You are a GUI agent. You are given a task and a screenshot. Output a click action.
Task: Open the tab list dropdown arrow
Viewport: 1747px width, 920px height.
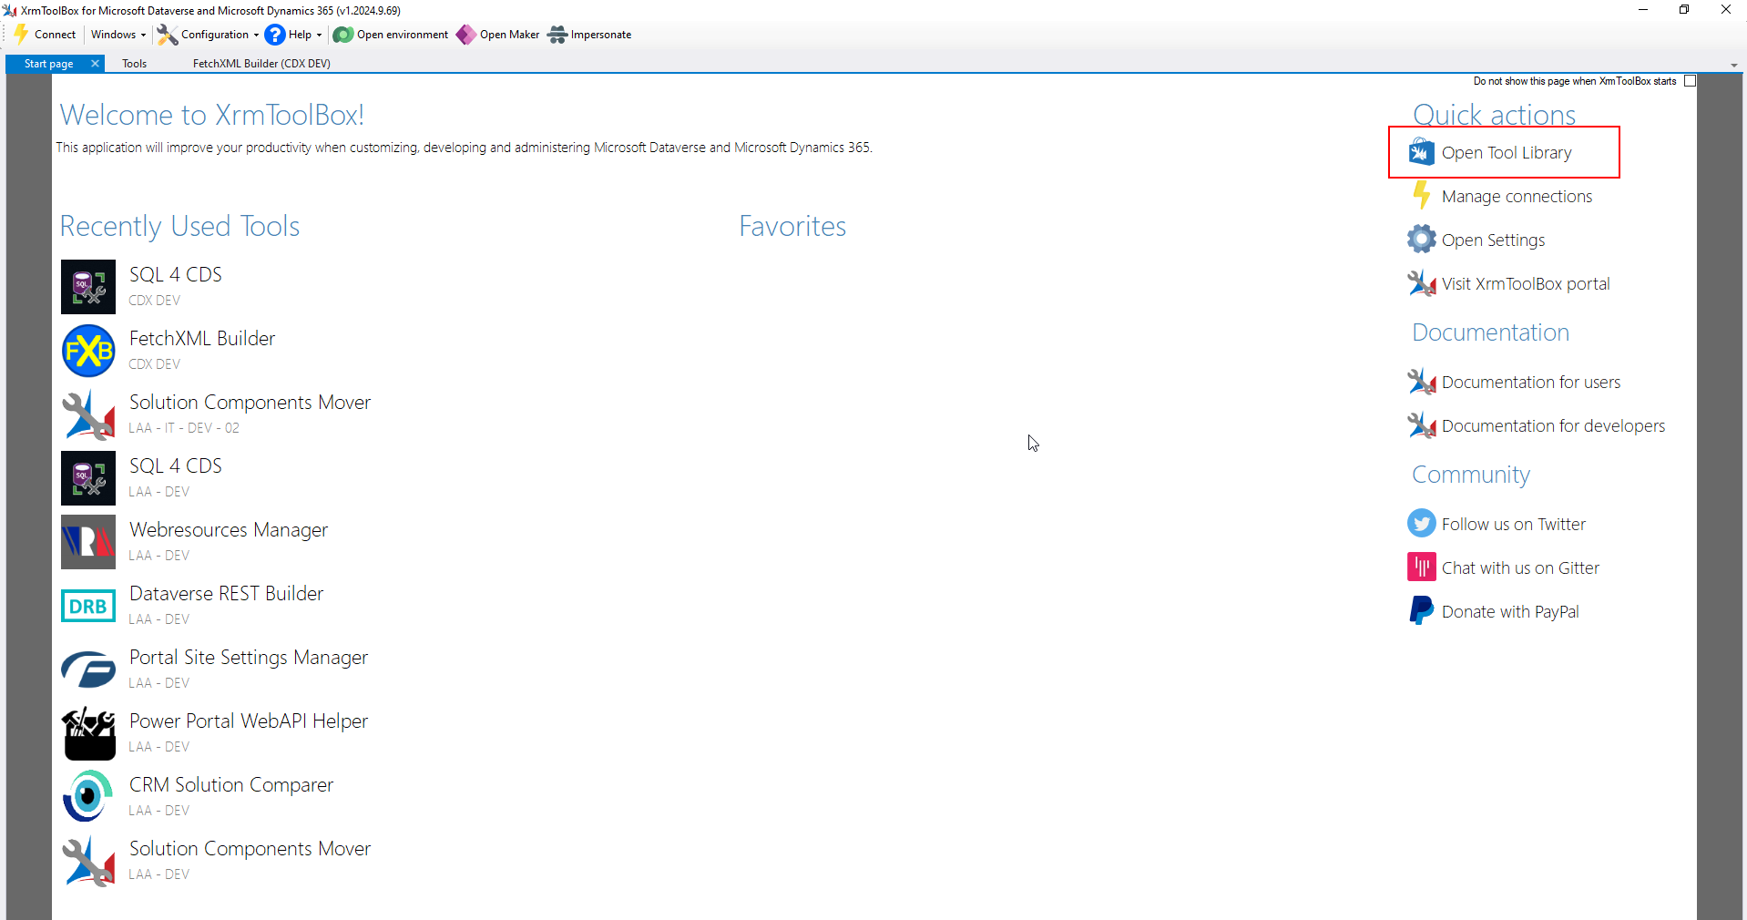[1734, 66]
